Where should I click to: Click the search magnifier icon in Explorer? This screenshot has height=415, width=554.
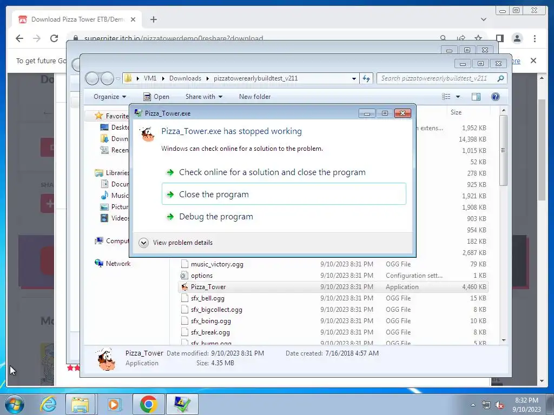tap(500, 78)
